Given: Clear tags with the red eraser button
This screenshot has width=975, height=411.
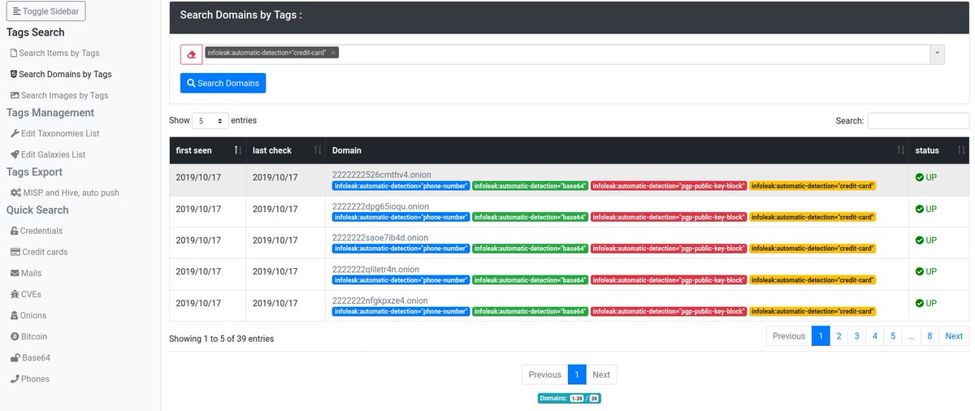Looking at the screenshot, I should click(x=191, y=54).
